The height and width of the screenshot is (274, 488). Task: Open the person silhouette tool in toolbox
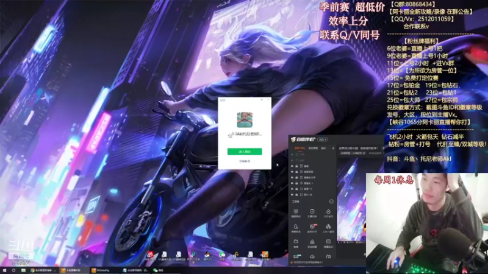[x=296, y=228]
